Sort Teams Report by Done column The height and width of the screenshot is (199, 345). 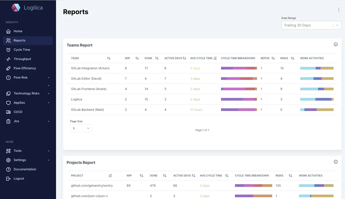[x=157, y=58]
